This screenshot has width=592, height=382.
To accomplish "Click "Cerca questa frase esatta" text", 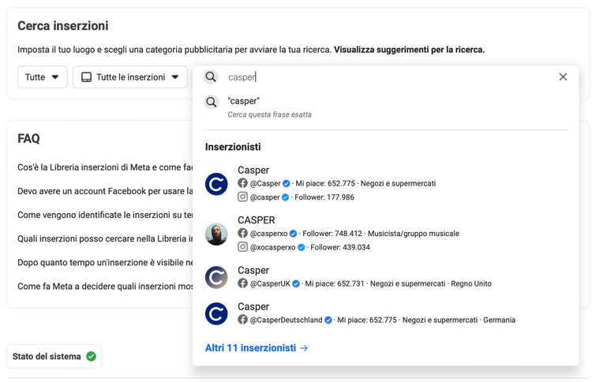I will pyautogui.click(x=270, y=114).
